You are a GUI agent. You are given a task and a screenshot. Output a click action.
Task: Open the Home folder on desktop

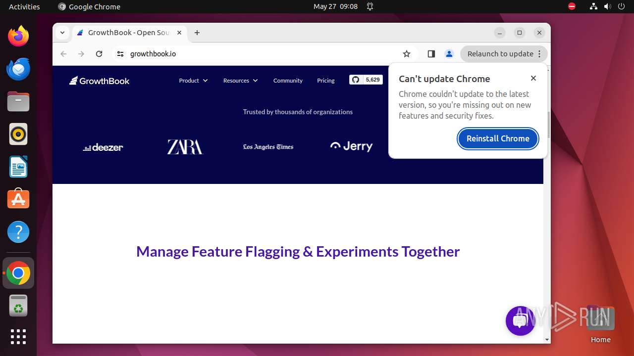click(x=600, y=324)
